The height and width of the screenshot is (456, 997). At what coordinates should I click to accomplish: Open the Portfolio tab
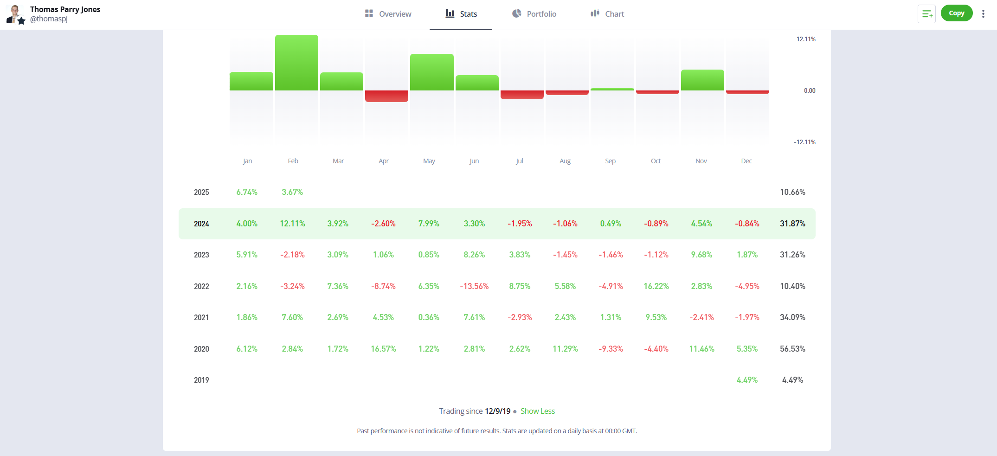[541, 14]
